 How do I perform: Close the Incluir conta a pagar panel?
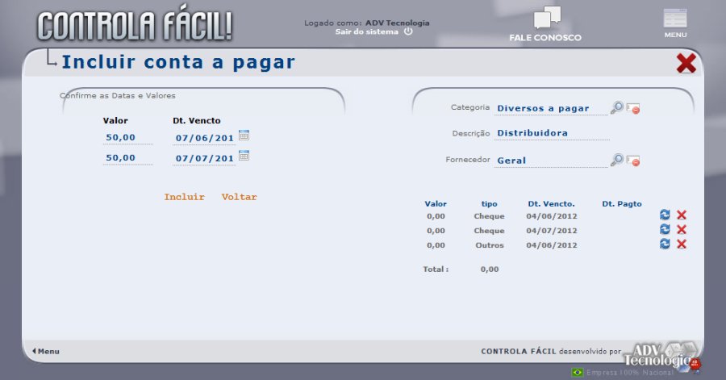coord(686,64)
